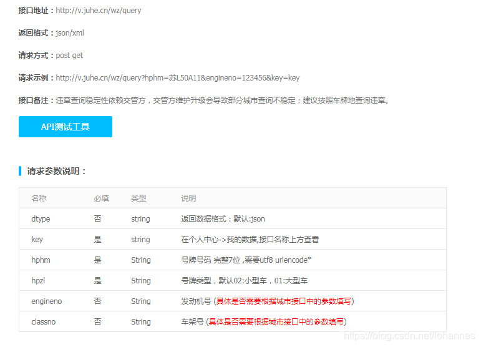The width and height of the screenshot is (481, 347).
Task: Click the 说明 column header
Action: click(x=188, y=198)
